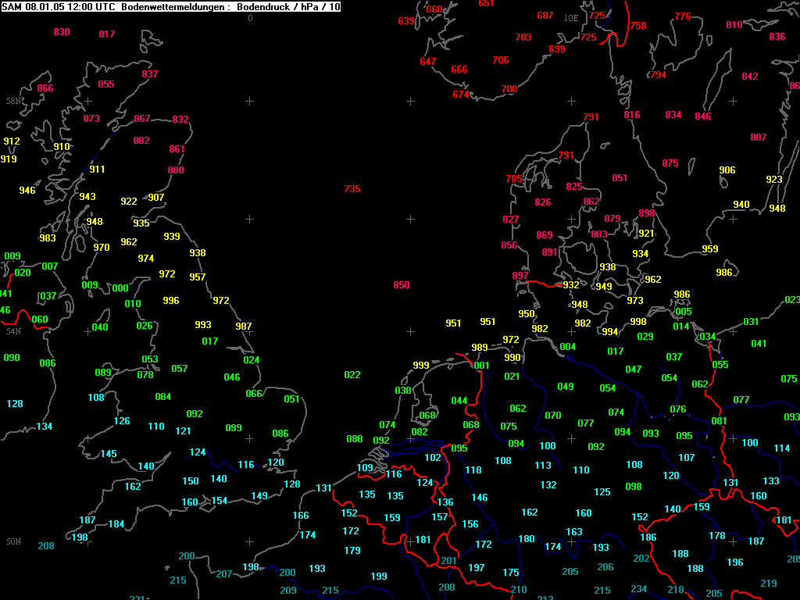Click the yellow 996 station value in northern England
This screenshot has height=600, width=800.
(x=171, y=301)
